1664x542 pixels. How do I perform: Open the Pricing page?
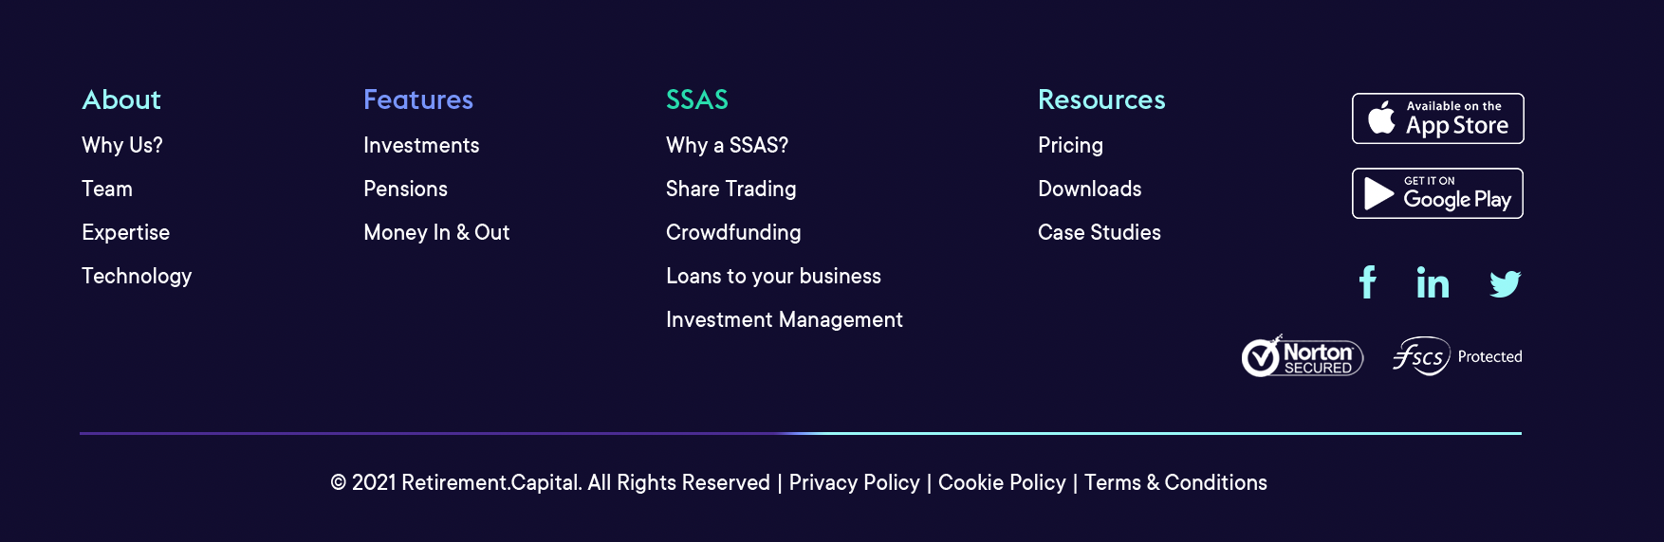pos(1070,145)
